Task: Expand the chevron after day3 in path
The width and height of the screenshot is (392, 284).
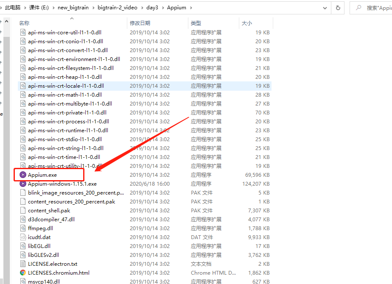Action: pyautogui.click(x=163, y=8)
